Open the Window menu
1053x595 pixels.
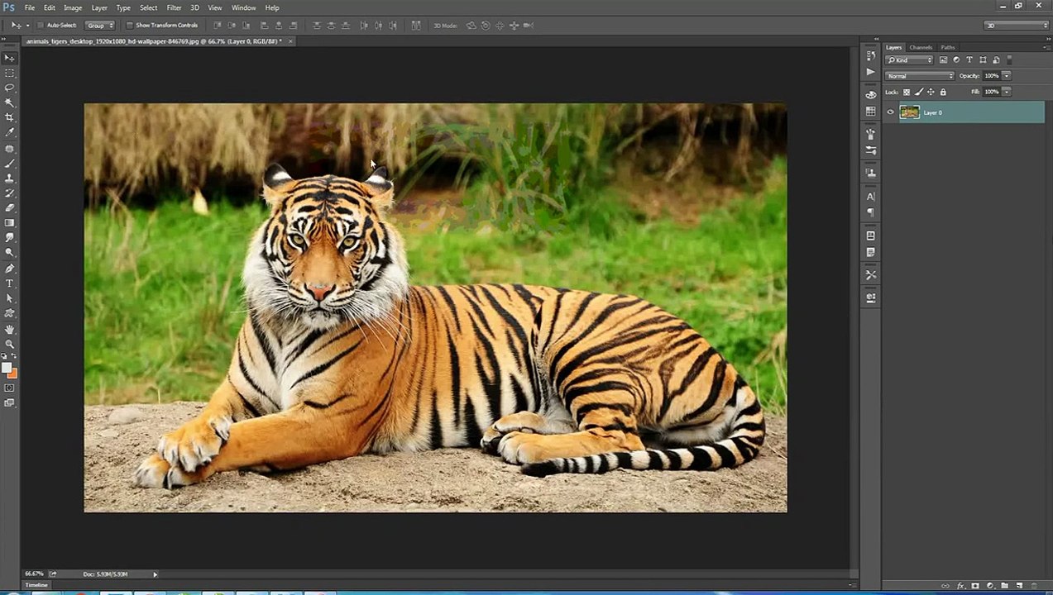[x=243, y=7]
